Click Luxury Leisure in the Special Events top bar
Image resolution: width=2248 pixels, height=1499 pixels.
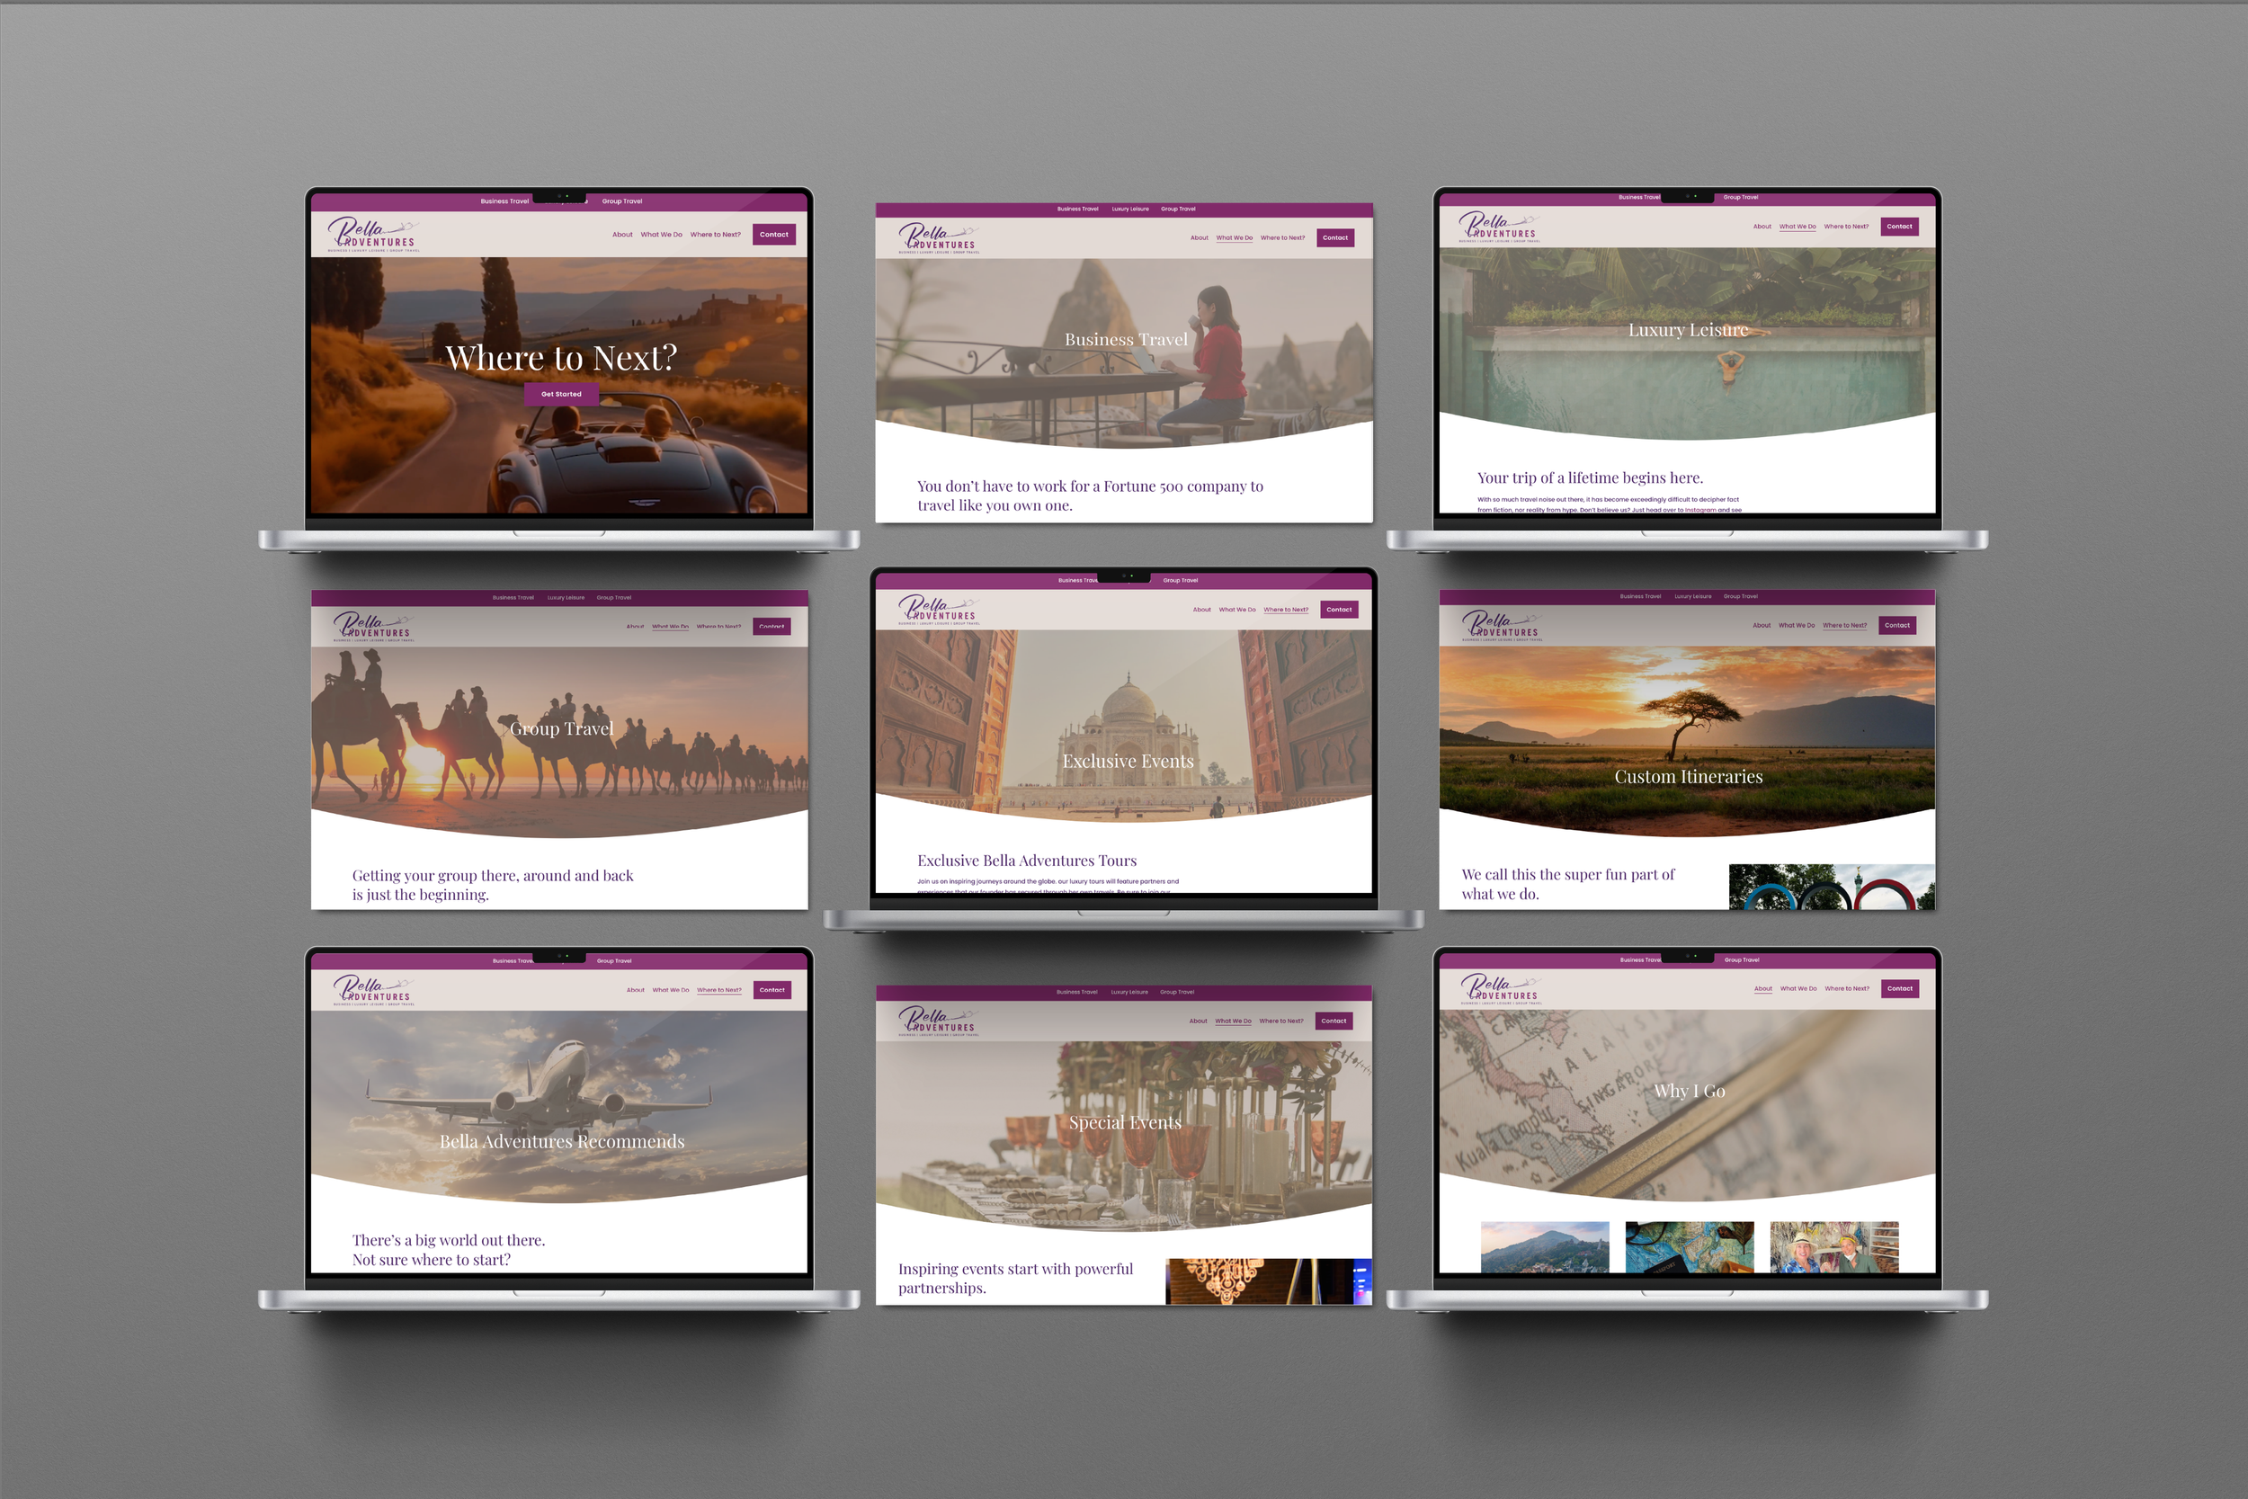[x=1128, y=993]
